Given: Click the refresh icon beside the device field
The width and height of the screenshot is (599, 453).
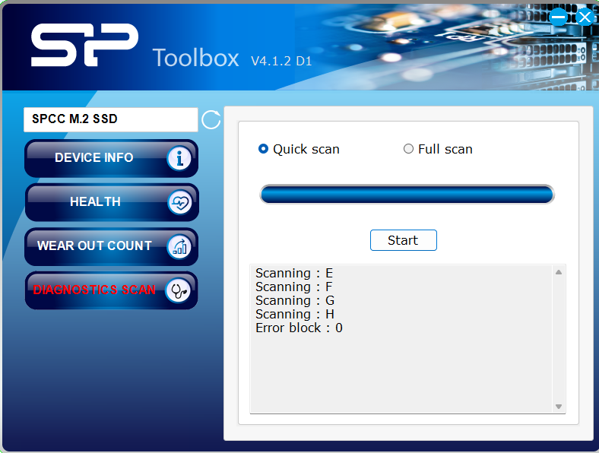Looking at the screenshot, I should pyautogui.click(x=211, y=119).
